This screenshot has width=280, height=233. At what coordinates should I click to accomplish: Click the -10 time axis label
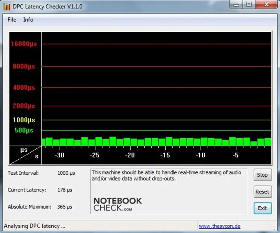pyautogui.click(x=200, y=155)
